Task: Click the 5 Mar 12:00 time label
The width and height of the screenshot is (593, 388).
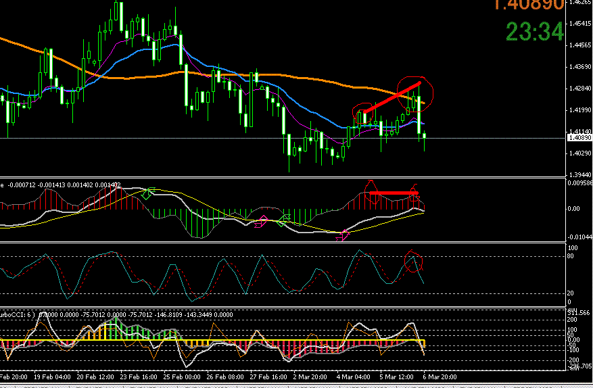Action: pos(396,377)
